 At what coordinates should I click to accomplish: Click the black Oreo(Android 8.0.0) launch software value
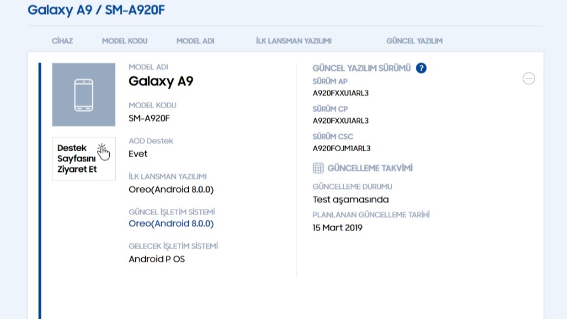pos(171,190)
